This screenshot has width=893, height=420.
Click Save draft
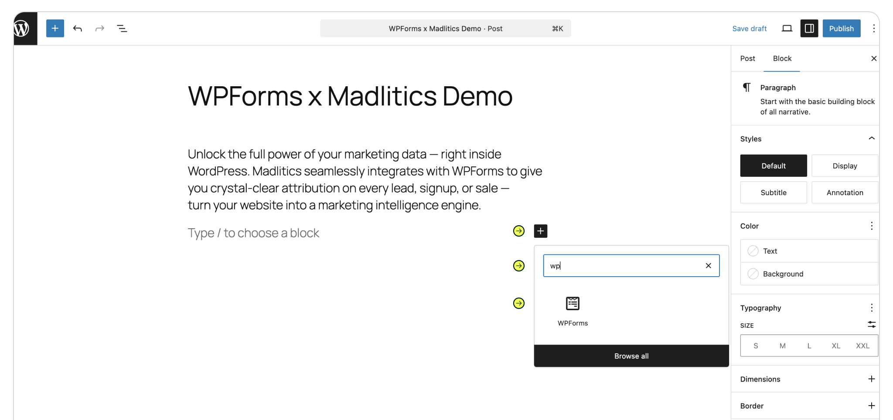tap(750, 28)
